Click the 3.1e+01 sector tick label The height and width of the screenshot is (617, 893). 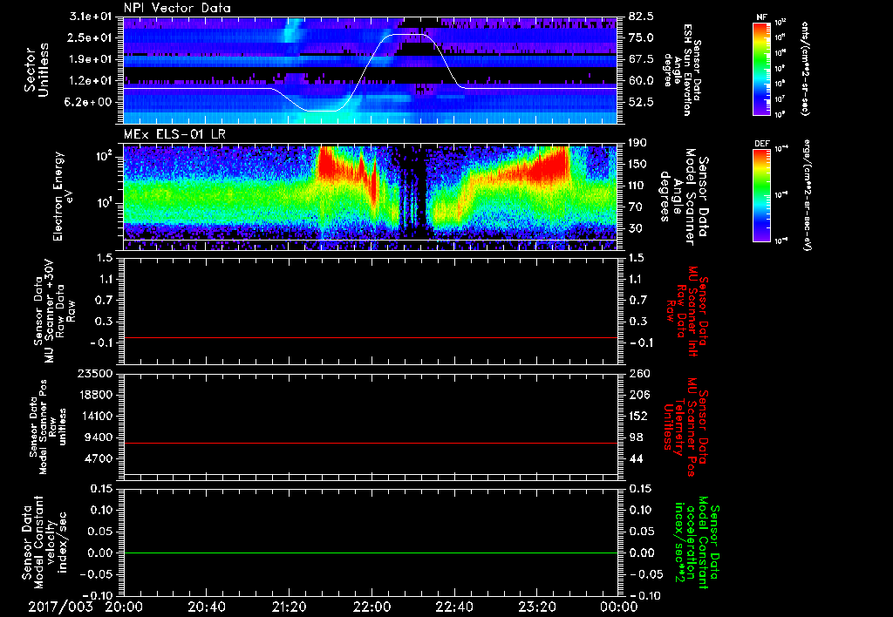(x=92, y=17)
